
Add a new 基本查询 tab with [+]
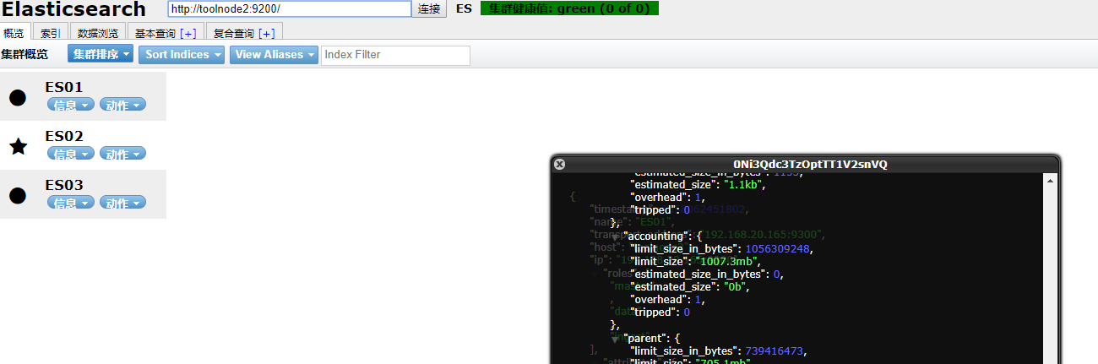pos(188,33)
